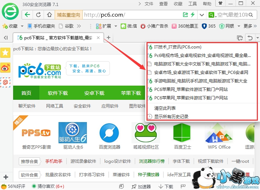Go to 安卓下载 navigation tab
This screenshot has height=190, width=260.
94,93
